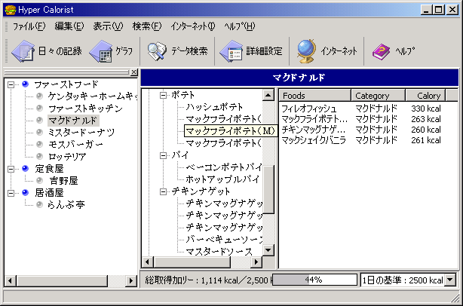
Task: Open the 1日の基準 2500 kcal dropdown
Action: (x=450, y=280)
